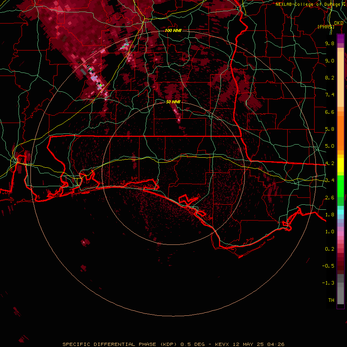Image resolution: width=347 pixels, height=347 pixels.
Task: Click the 100 NMI range ring label
Action: tap(173, 30)
